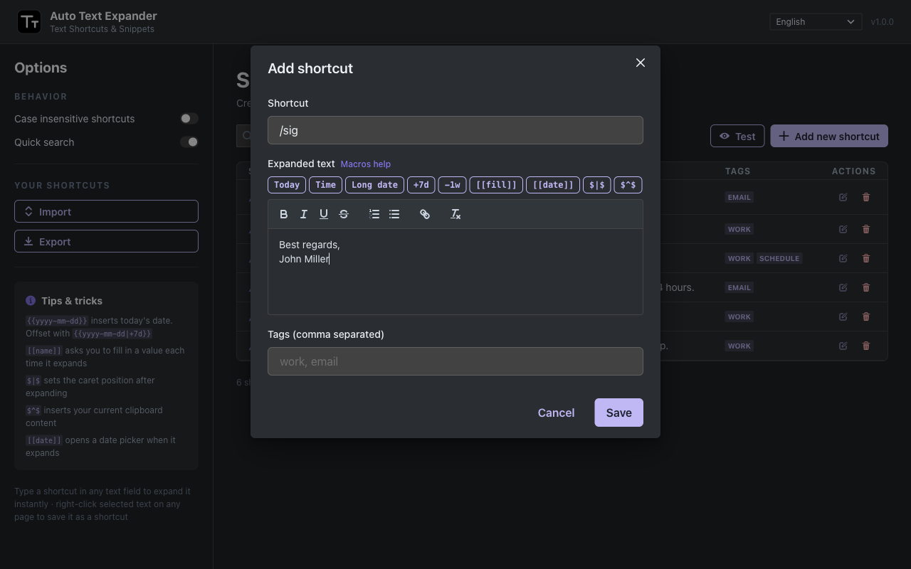The width and height of the screenshot is (911, 569).
Task: Insert a numbered list in the editor
Action: coord(374,214)
